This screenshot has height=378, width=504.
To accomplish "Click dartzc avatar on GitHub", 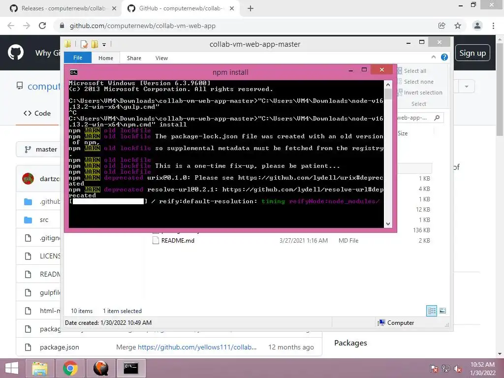I will pyautogui.click(x=28, y=179).
